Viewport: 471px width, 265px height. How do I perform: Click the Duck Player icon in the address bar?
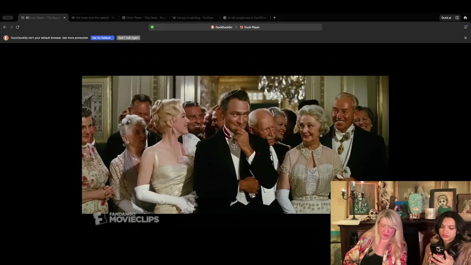click(241, 27)
